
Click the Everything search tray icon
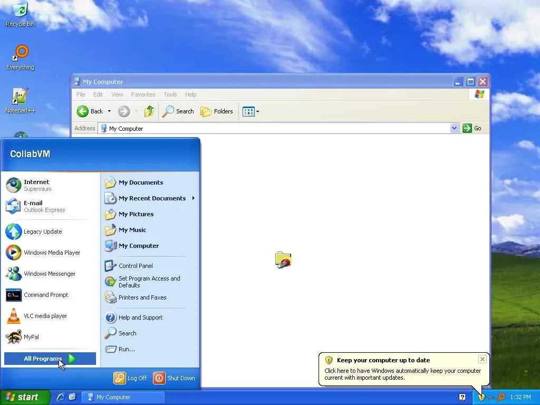(x=502, y=397)
